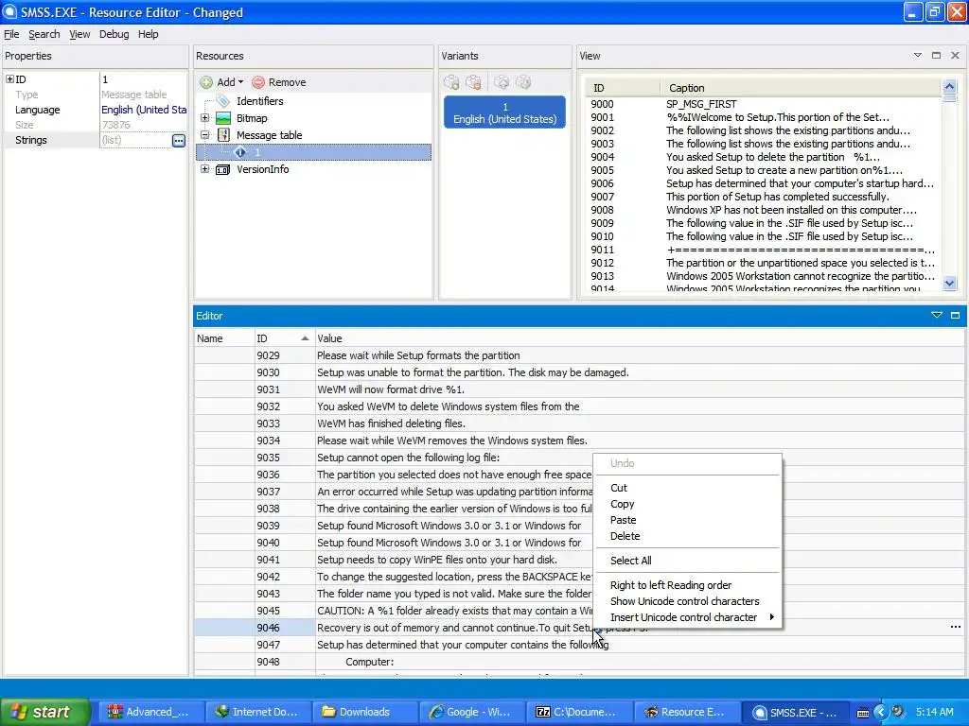The image size is (969, 726).
Task: Open the Editor panel dropdown arrow
Action: pyautogui.click(x=937, y=316)
